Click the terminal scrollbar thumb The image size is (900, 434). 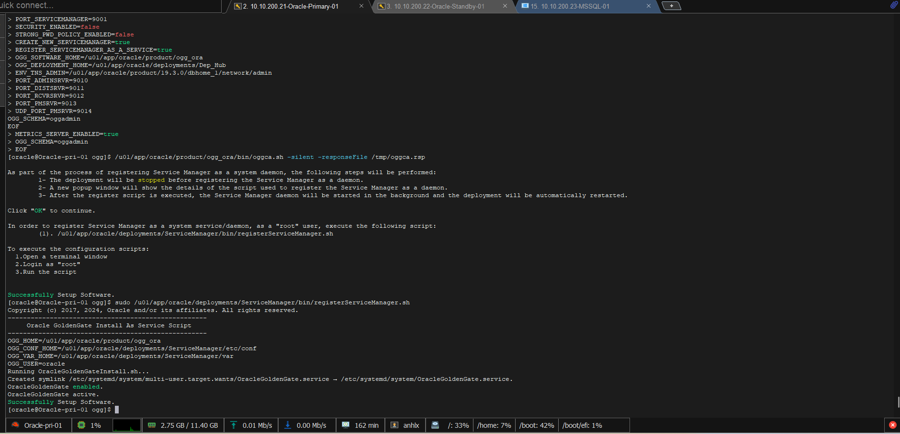[899, 402]
